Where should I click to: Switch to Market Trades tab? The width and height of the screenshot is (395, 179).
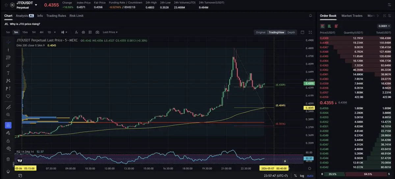(352, 15)
